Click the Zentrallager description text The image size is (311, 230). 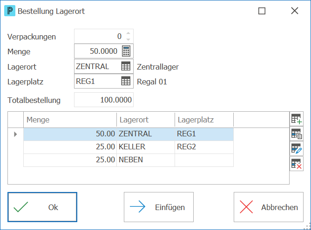point(158,67)
